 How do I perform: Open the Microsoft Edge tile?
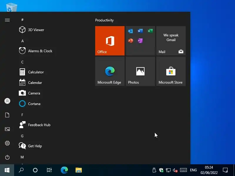click(110, 71)
